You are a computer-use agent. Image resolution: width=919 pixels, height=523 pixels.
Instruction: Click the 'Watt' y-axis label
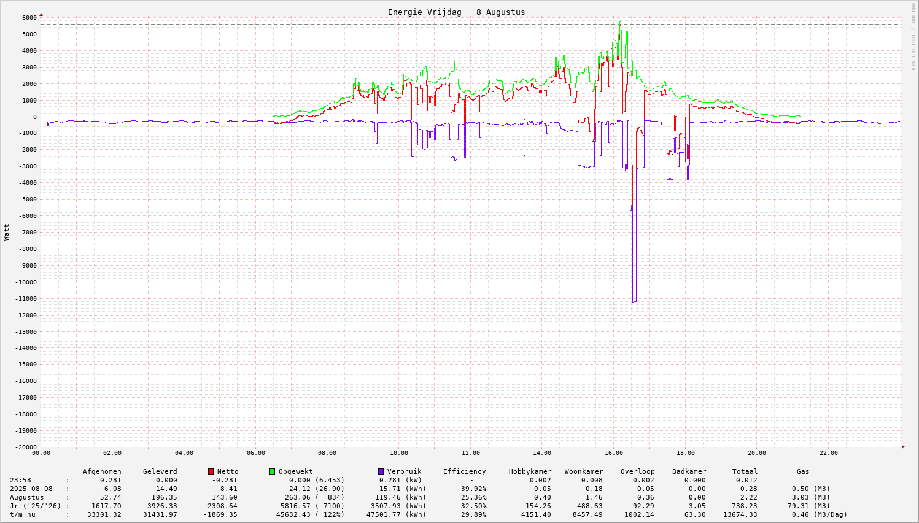pos(7,232)
